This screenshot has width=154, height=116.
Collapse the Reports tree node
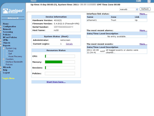tap(1, 46)
